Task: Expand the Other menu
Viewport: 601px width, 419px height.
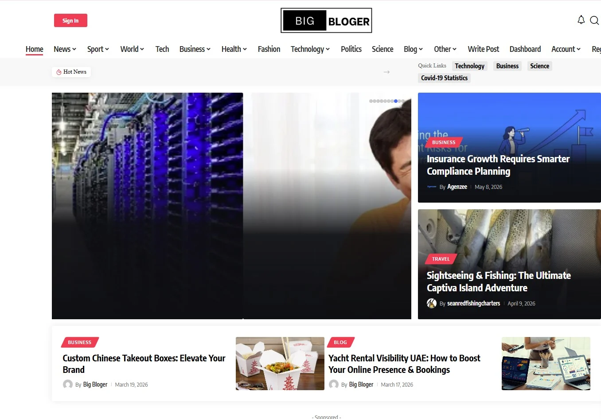Action: point(445,49)
